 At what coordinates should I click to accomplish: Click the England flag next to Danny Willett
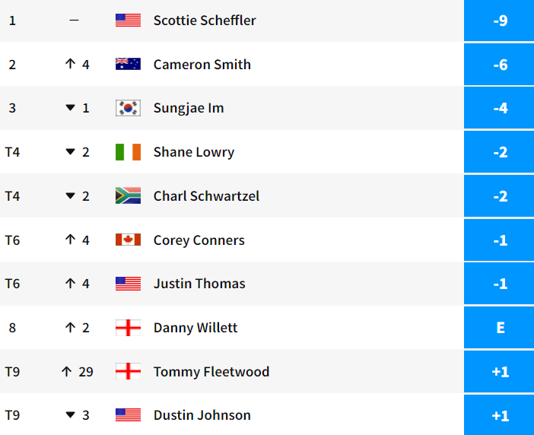click(x=128, y=328)
